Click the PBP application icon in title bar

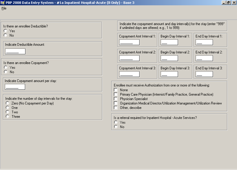3,3
